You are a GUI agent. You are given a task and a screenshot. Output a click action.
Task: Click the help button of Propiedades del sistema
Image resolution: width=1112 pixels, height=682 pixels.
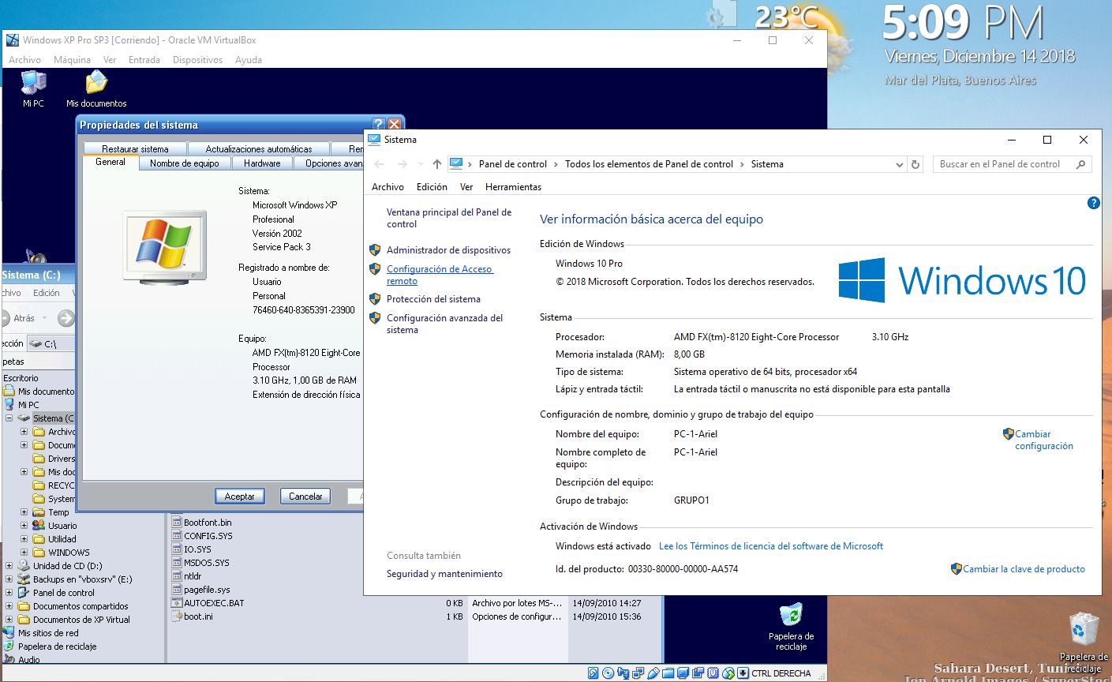click(379, 125)
